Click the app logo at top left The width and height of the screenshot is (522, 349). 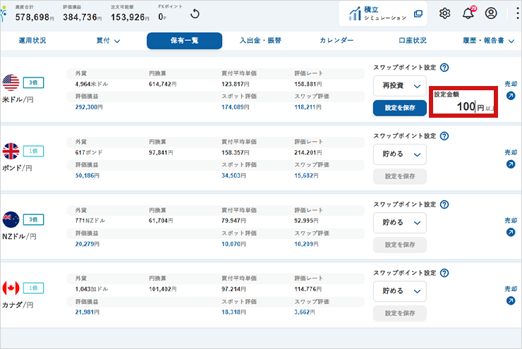4,14
